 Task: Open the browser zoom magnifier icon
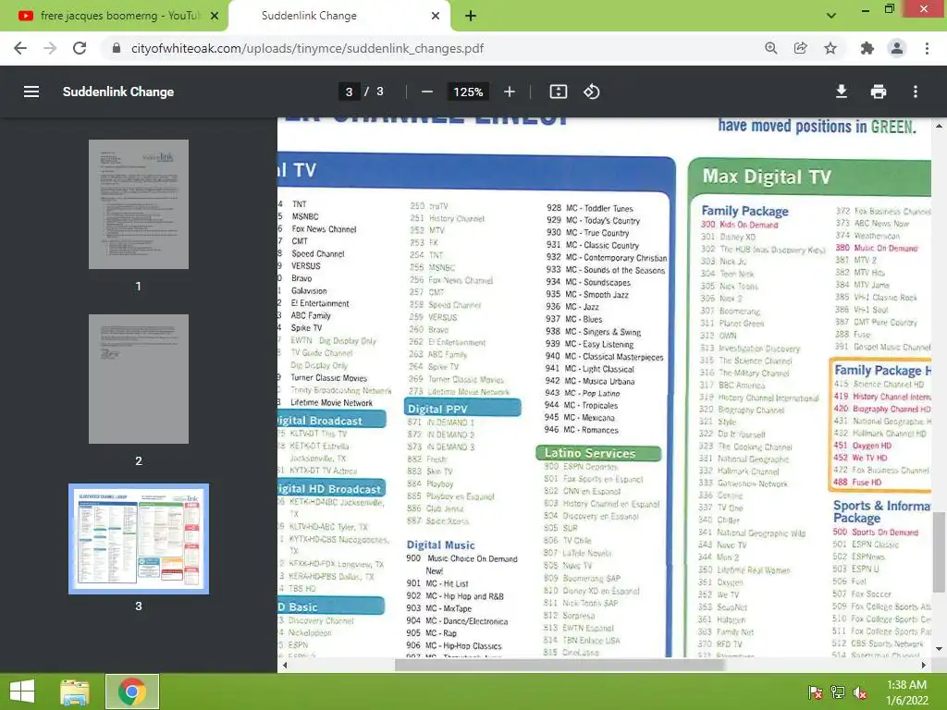tap(771, 48)
